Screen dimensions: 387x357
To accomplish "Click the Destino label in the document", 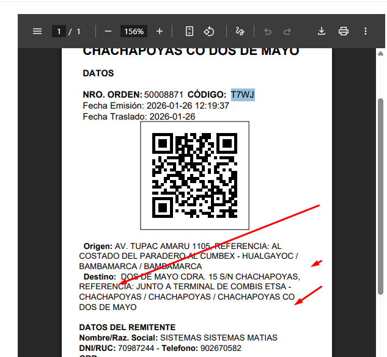I will 99,276.
